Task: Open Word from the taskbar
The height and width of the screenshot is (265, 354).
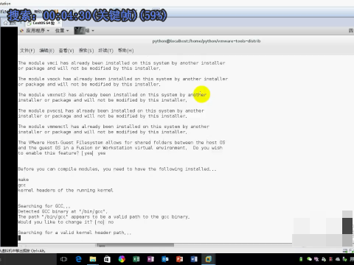Action: 194,259
